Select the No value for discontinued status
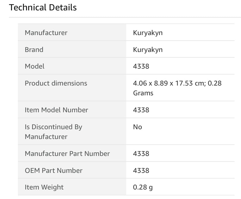Image resolution: width=241 pixels, height=199 pixels. pos(138,127)
